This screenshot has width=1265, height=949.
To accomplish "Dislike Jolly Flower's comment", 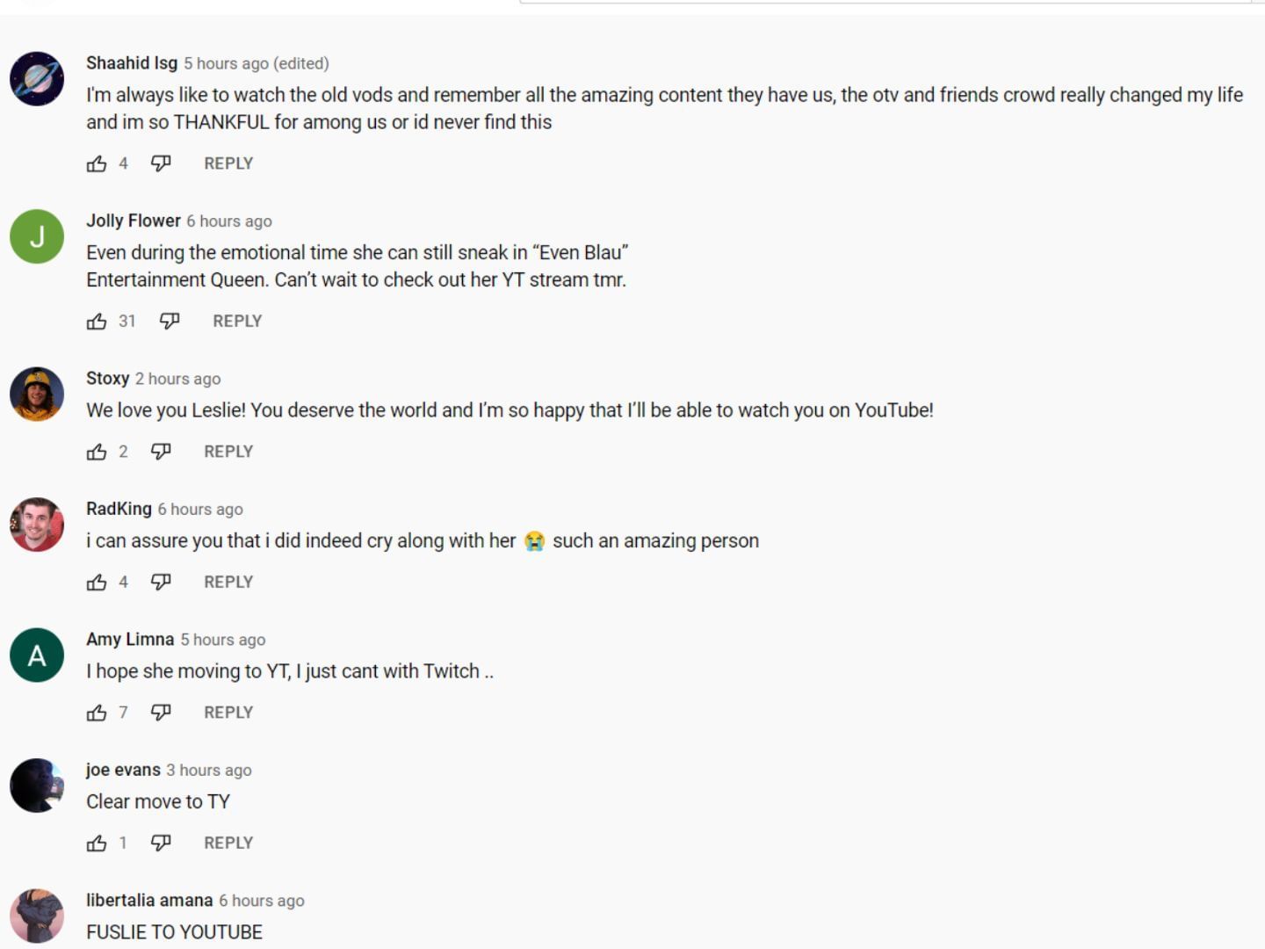I will click(170, 322).
